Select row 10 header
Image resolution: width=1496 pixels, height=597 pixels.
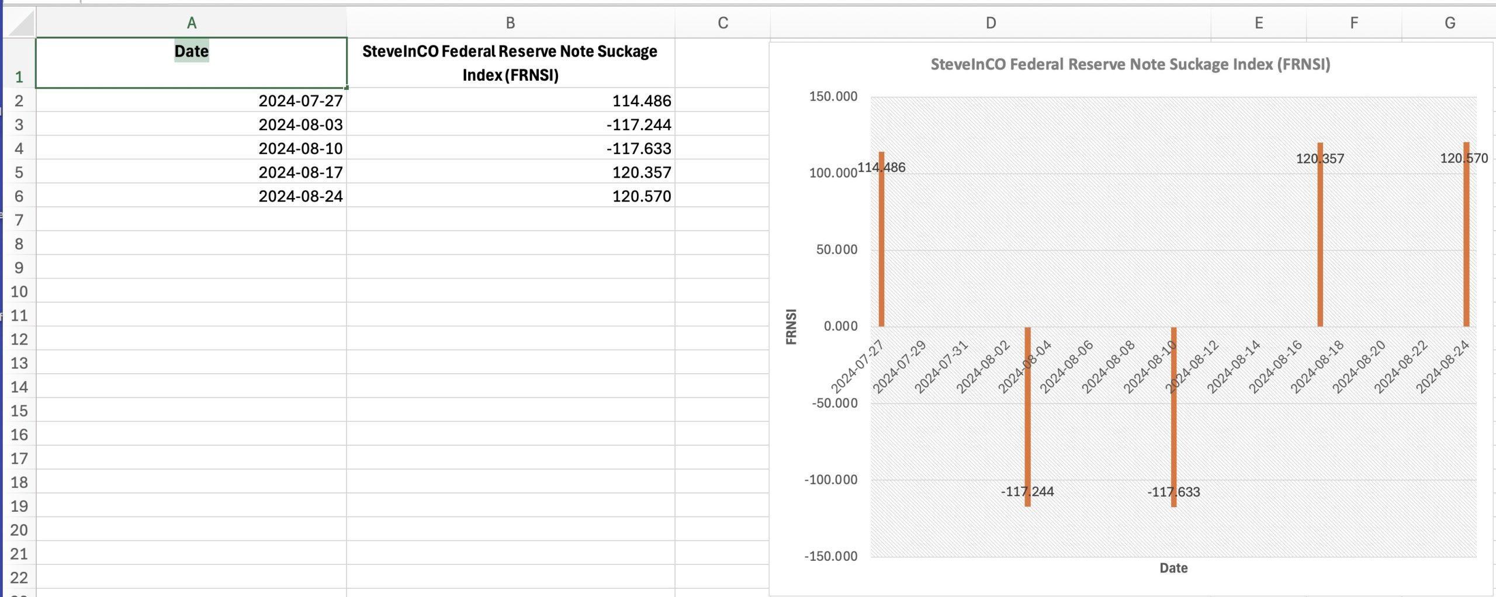[19, 291]
